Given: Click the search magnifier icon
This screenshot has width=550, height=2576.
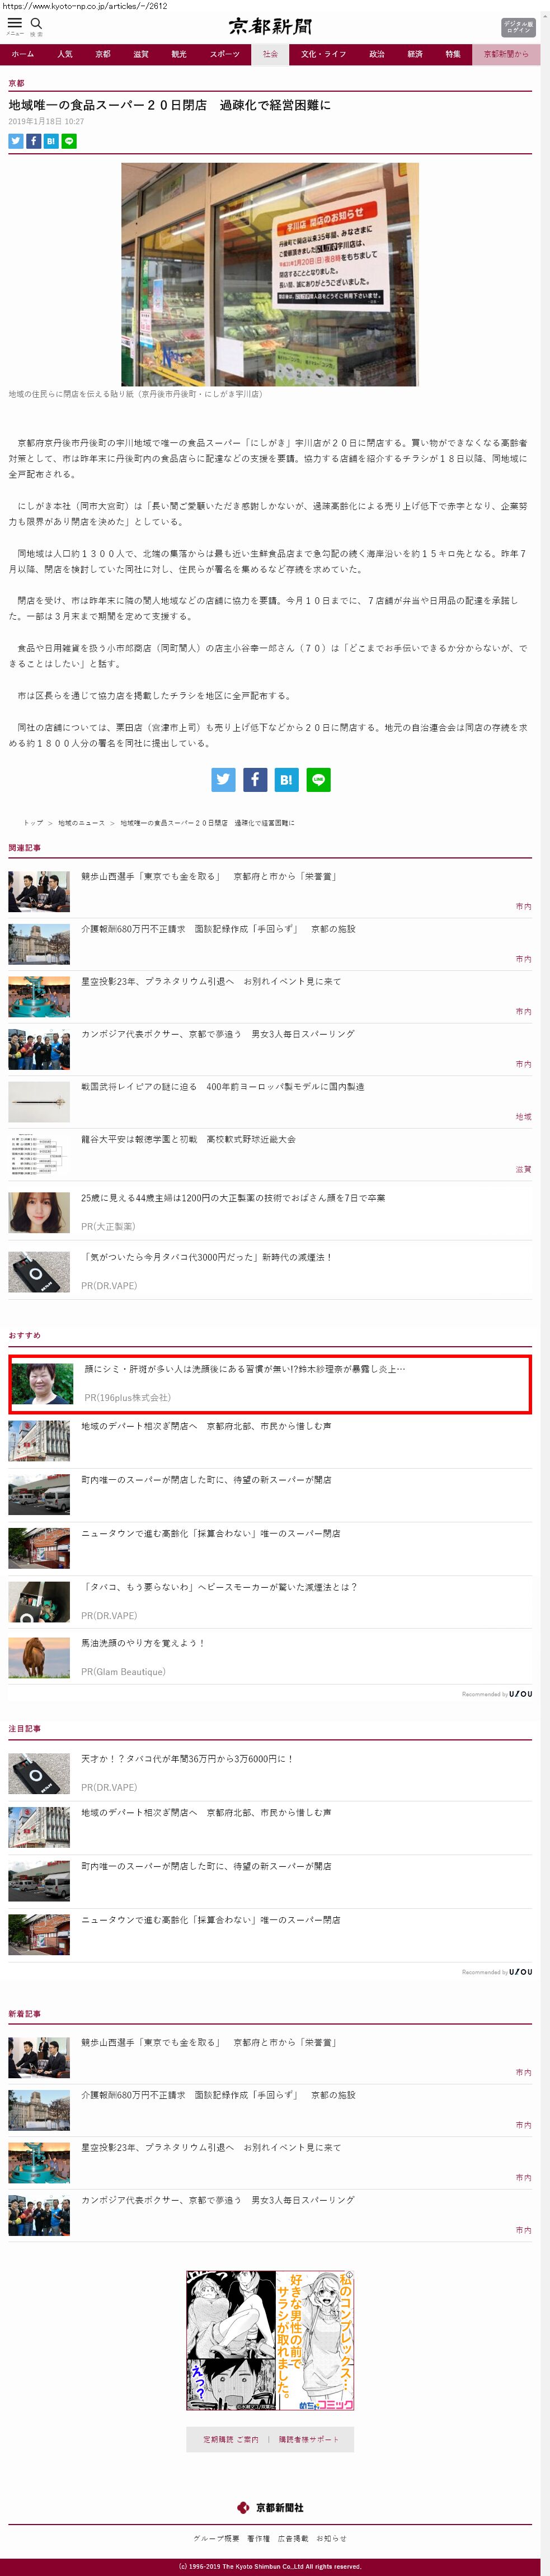Looking at the screenshot, I should click(36, 23).
